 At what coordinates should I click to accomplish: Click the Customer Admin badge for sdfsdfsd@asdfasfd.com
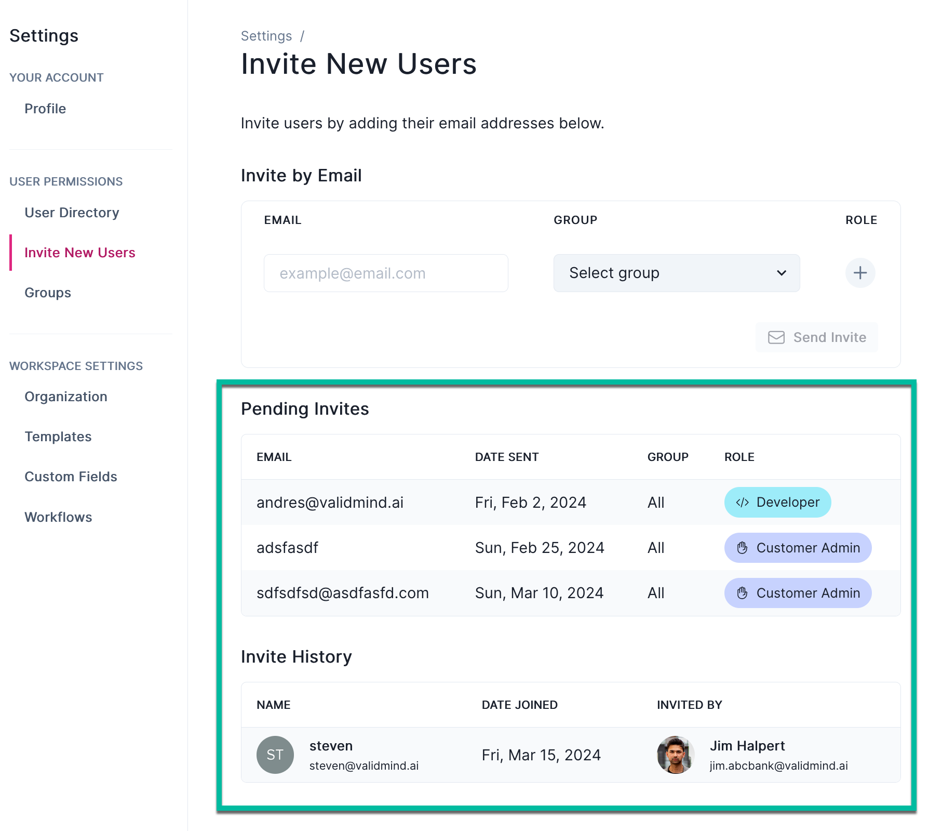[x=798, y=593]
